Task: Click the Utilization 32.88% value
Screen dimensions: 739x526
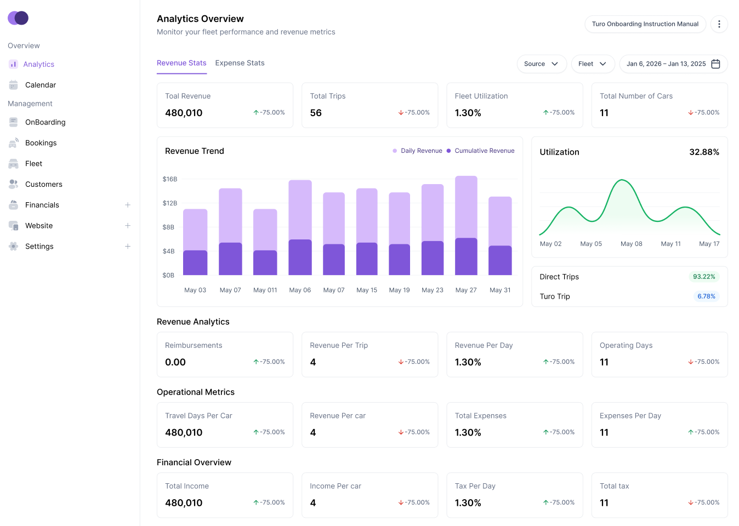Action: [704, 152]
